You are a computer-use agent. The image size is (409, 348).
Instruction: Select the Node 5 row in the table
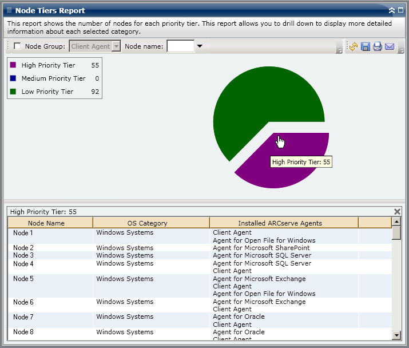[x=23, y=279]
